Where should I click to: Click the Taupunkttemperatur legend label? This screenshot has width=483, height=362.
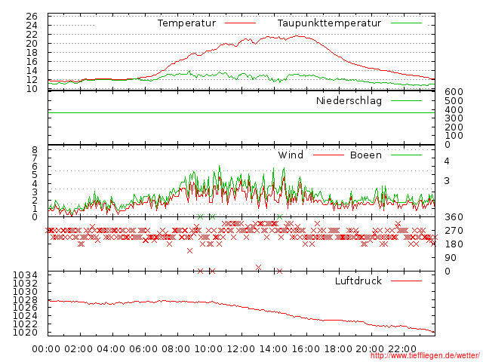pos(329,23)
